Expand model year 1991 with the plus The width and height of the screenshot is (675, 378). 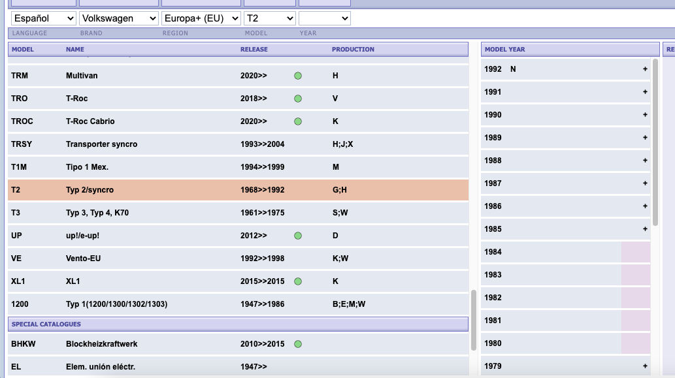pyautogui.click(x=645, y=91)
